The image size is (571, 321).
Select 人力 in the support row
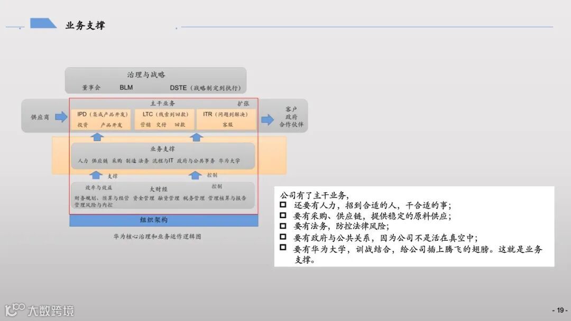pyautogui.click(x=83, y=160)
